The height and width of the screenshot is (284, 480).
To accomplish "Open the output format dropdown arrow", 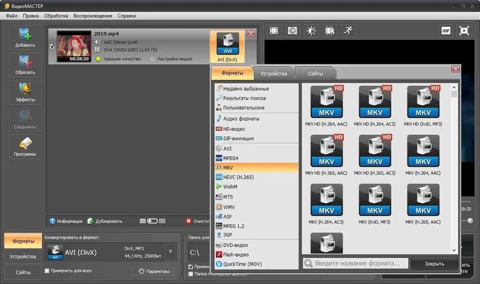I will 170,252.
